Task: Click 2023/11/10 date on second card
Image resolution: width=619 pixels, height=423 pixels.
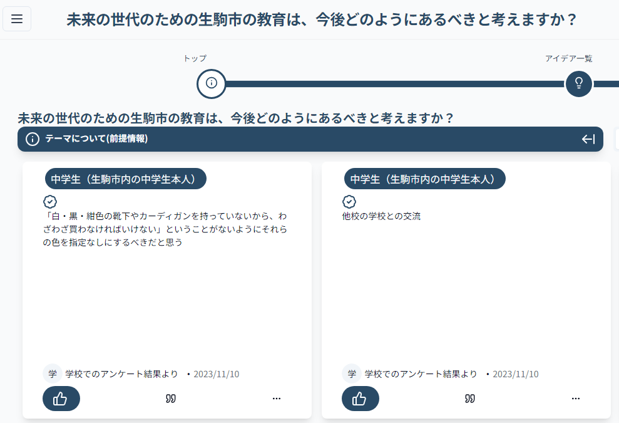Action: (x=516, y=374)
